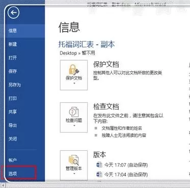Click the Word icon beside 今天 17:07
Screen dimensions: 190x188
[99, 165]
